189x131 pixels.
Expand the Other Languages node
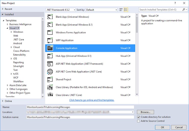7,89
